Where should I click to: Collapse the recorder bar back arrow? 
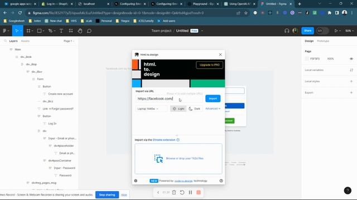(x=158, y=193)
